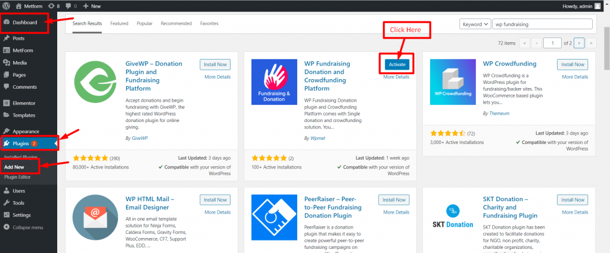The height and width of the screenshot is (253, 610).
Task: Activate WP Fundraising Donation plugin
Action: 397,64
